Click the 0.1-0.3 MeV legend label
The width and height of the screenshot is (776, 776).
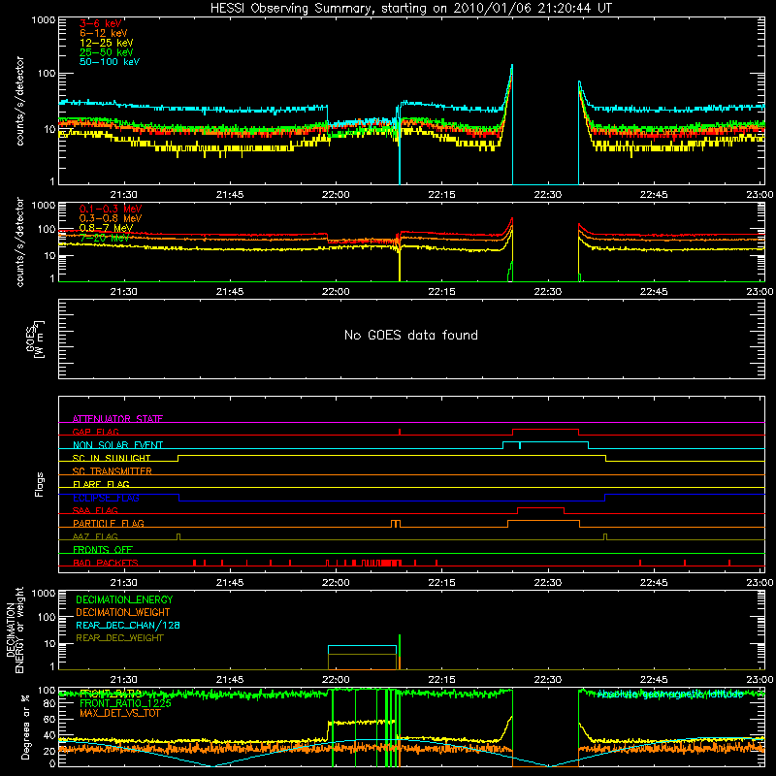(111, 209)
